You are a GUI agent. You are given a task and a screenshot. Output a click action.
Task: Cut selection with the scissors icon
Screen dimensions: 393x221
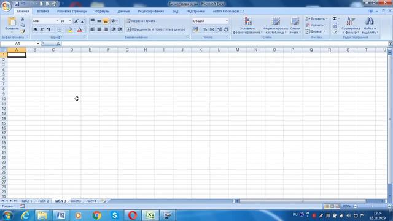(x=23, y=19)
